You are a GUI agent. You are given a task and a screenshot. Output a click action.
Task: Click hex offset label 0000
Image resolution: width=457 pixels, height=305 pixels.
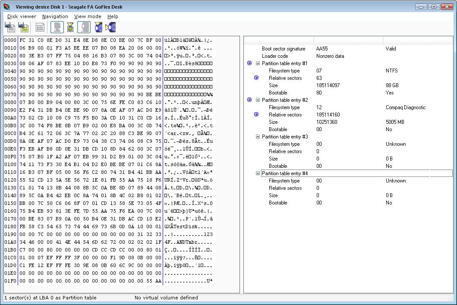tap(10, 40)
